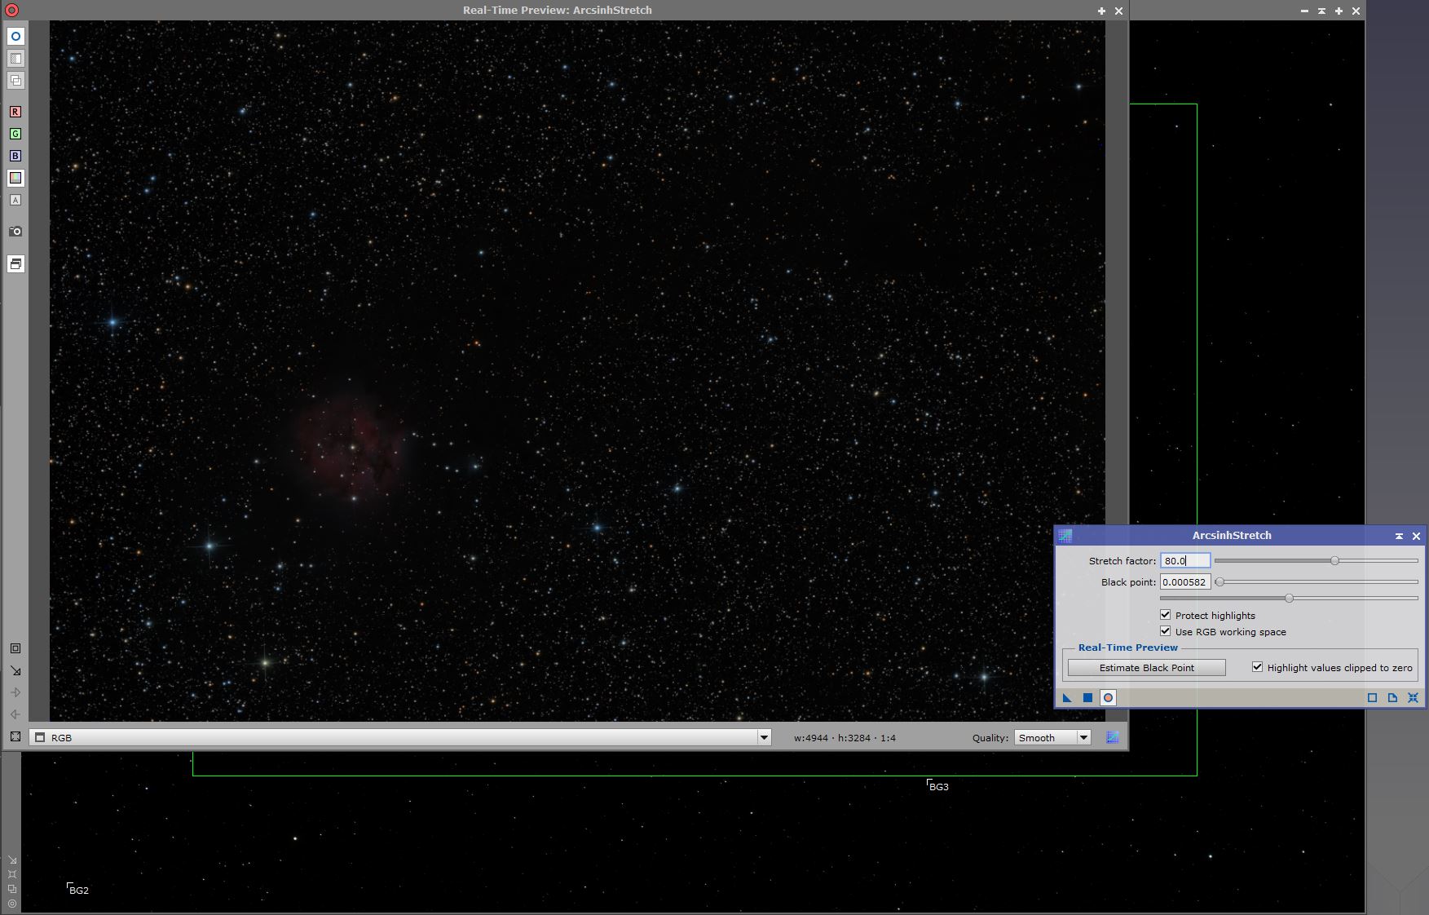Screen dimensions: 1429x915
Task: Click the zoom-to-fit icon in preview sidebar
Action: (15, 736)
